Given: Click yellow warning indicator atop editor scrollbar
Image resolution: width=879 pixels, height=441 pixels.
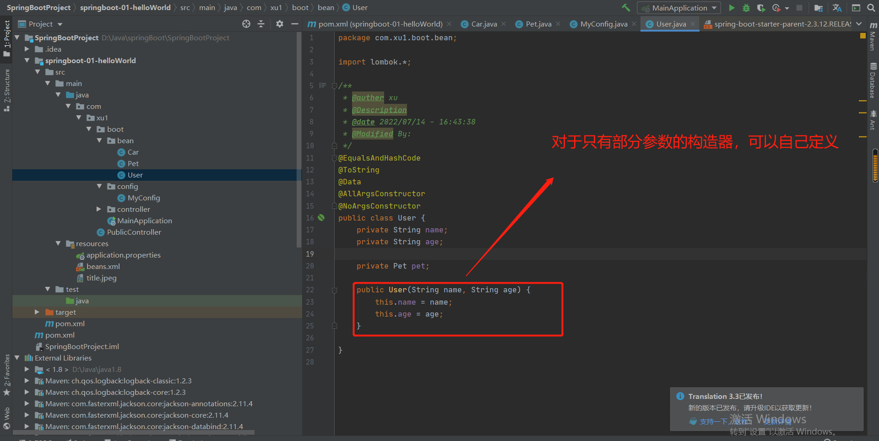Looking at the screenshot, I should tap(863, 35).
